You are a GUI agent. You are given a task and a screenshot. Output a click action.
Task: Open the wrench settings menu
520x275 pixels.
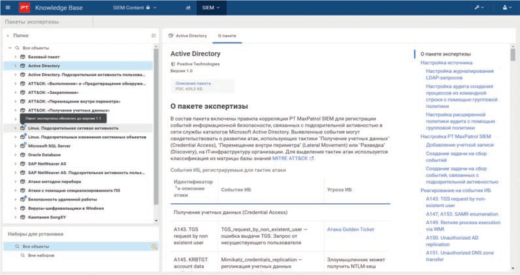click(x=479, y=8)
